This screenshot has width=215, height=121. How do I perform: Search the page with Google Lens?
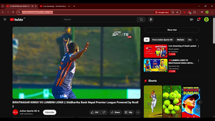tap(162, 12)
